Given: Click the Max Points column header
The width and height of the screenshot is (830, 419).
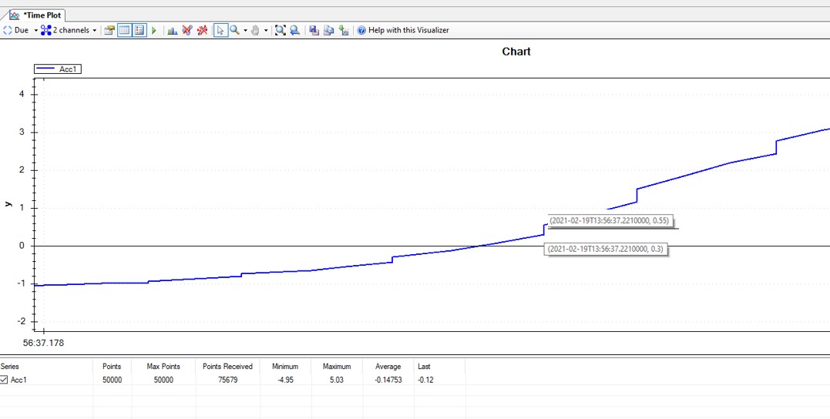Looking at the screenshot, I should (x=163, y=366).
